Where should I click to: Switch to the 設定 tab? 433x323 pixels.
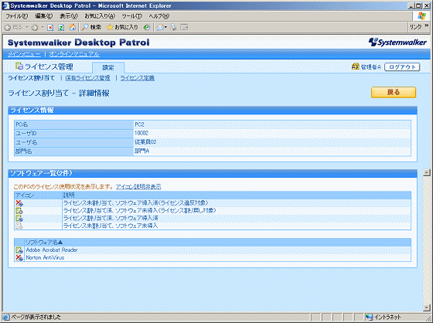pos(108,67)
